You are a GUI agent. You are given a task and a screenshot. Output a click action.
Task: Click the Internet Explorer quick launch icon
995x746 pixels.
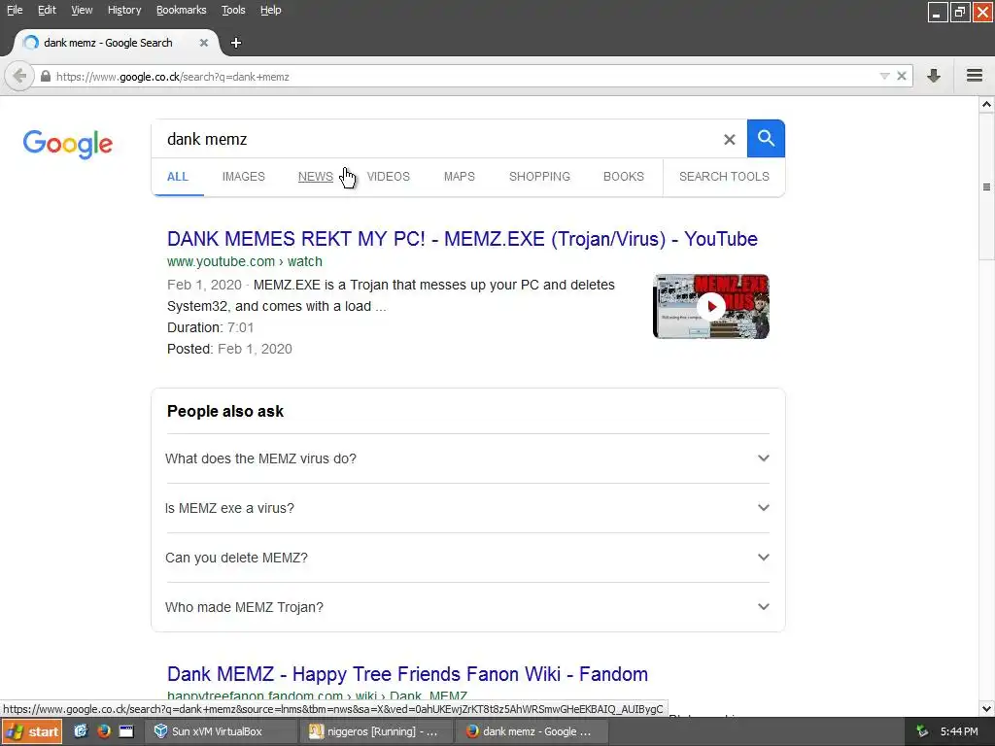81,731
